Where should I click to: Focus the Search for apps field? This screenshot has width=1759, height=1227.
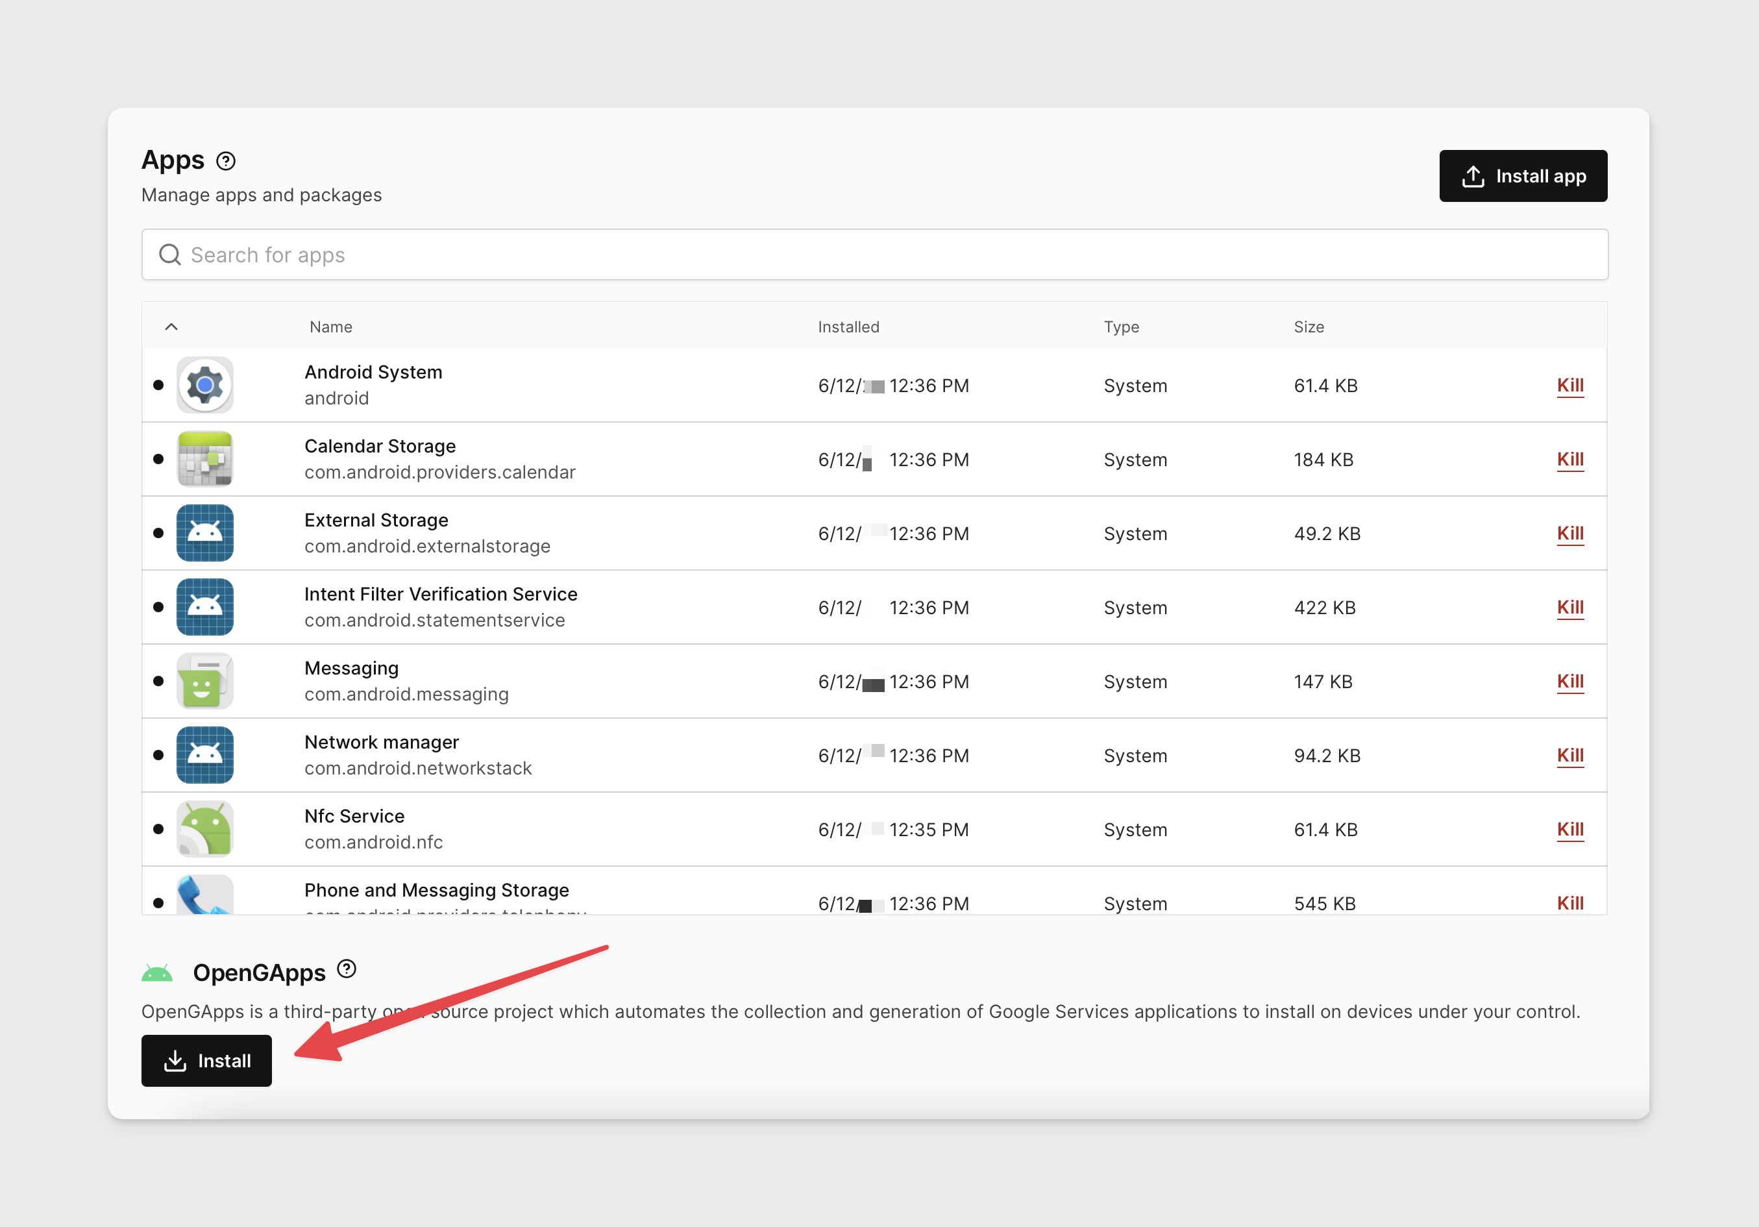point(875,254)
